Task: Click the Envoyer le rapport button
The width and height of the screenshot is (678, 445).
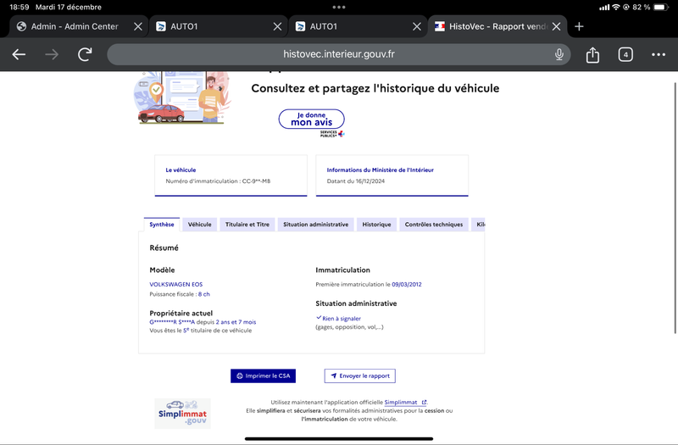Action: point(359,375)
